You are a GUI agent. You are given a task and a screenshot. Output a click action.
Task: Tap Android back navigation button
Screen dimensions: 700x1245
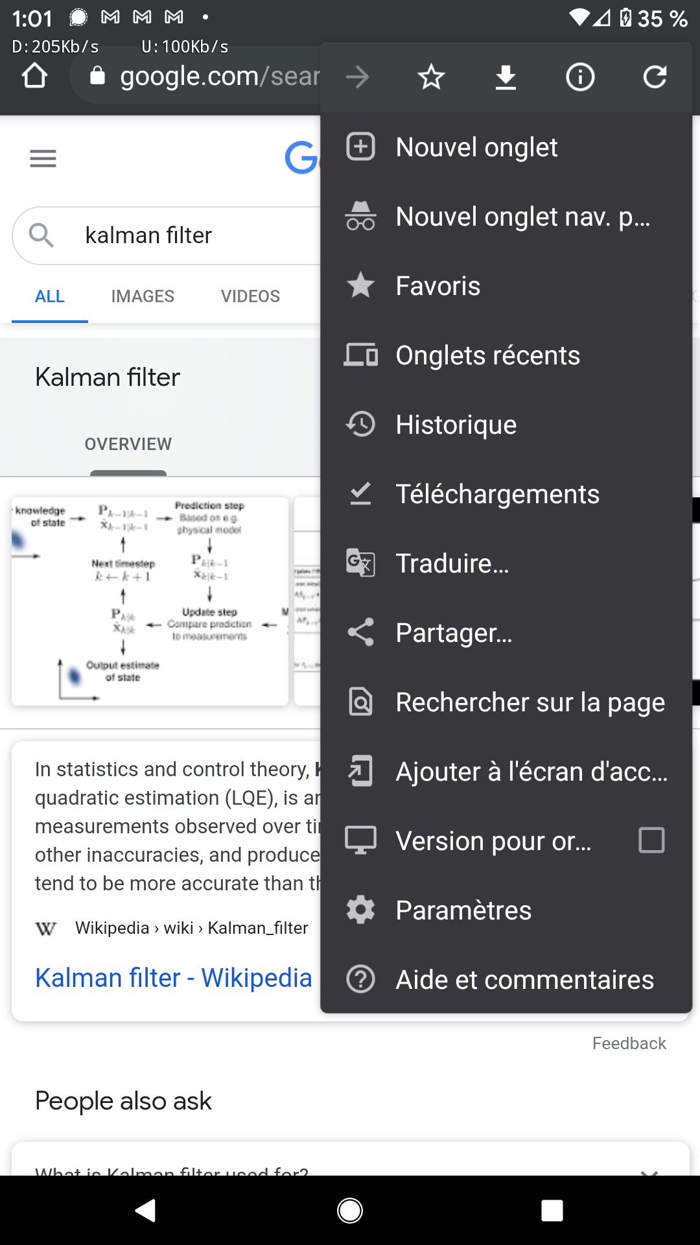(x=146, y=1210)
